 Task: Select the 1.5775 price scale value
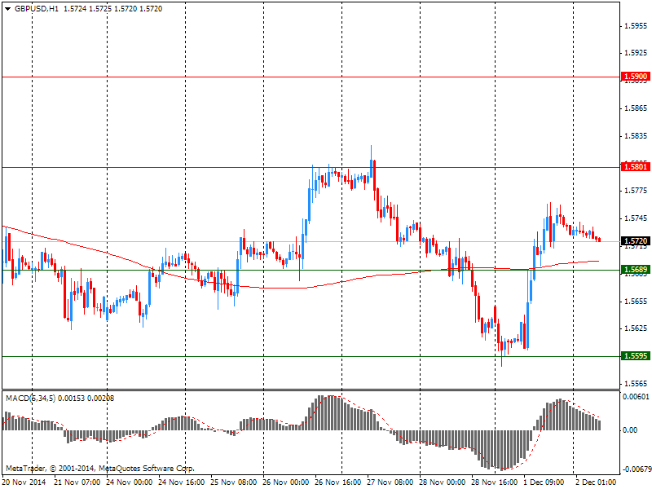point(637,191)
